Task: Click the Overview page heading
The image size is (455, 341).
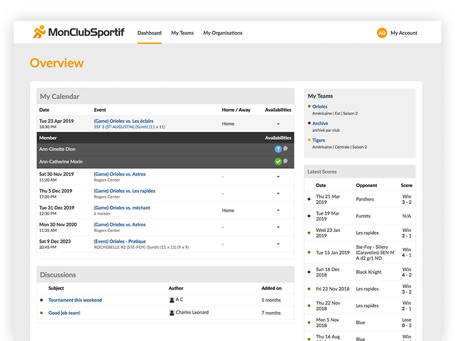Action: click(x=57, y=63)
